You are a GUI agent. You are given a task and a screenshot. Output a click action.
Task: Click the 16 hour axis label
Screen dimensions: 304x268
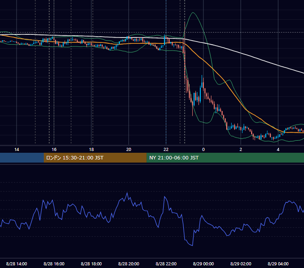click(54, 150)
